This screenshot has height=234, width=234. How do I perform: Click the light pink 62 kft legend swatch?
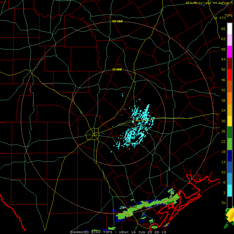pyautogui.click(x=230, y=40)
